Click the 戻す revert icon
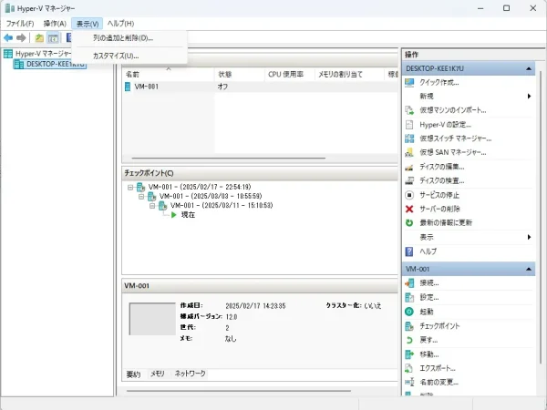 409,340
